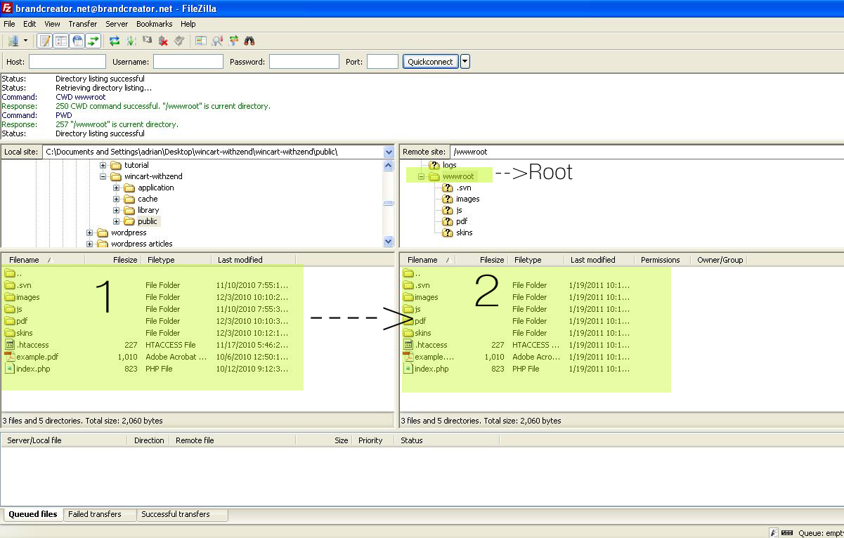
Task: Expand the application folder node
Action: pos(116,188)
